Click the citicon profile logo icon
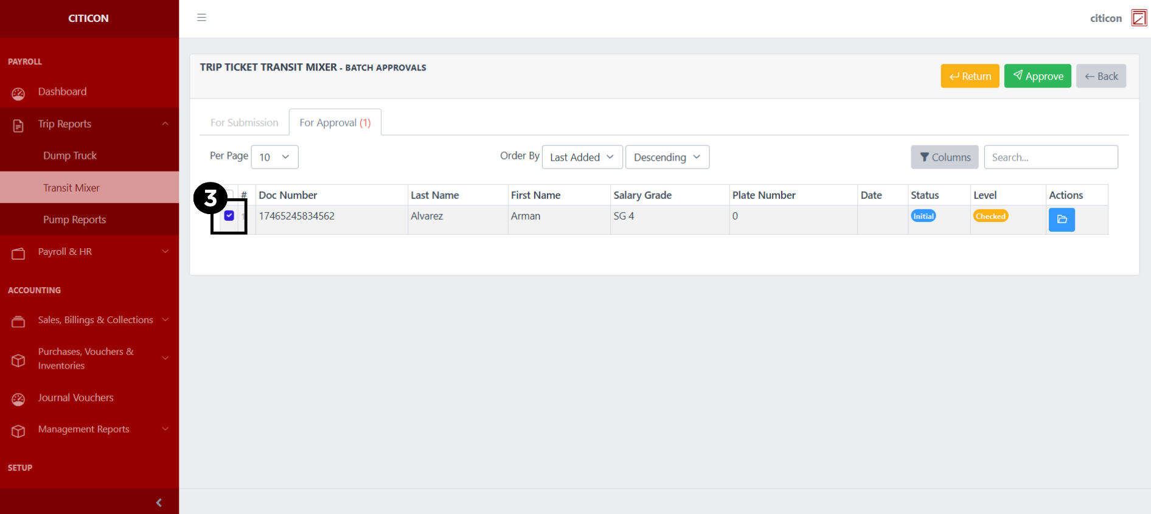The image size is (1151, 514). (x=1138, y=18)
